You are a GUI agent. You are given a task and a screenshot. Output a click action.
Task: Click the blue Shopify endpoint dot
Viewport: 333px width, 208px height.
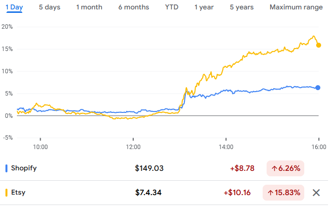coord(318,88)
